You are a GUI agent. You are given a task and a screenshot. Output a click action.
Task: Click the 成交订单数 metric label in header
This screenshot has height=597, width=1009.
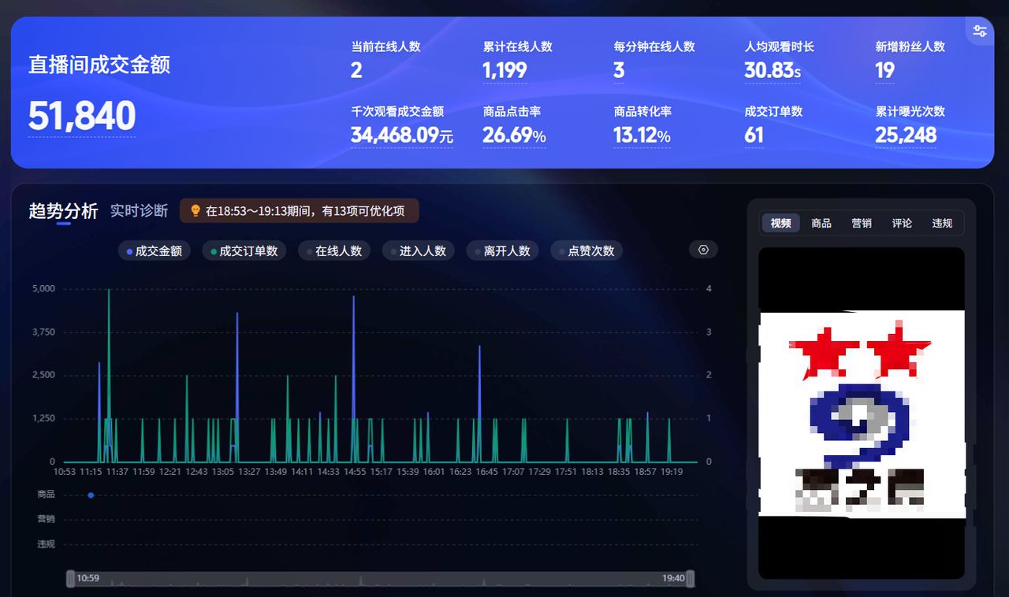[x=773, y=112]
